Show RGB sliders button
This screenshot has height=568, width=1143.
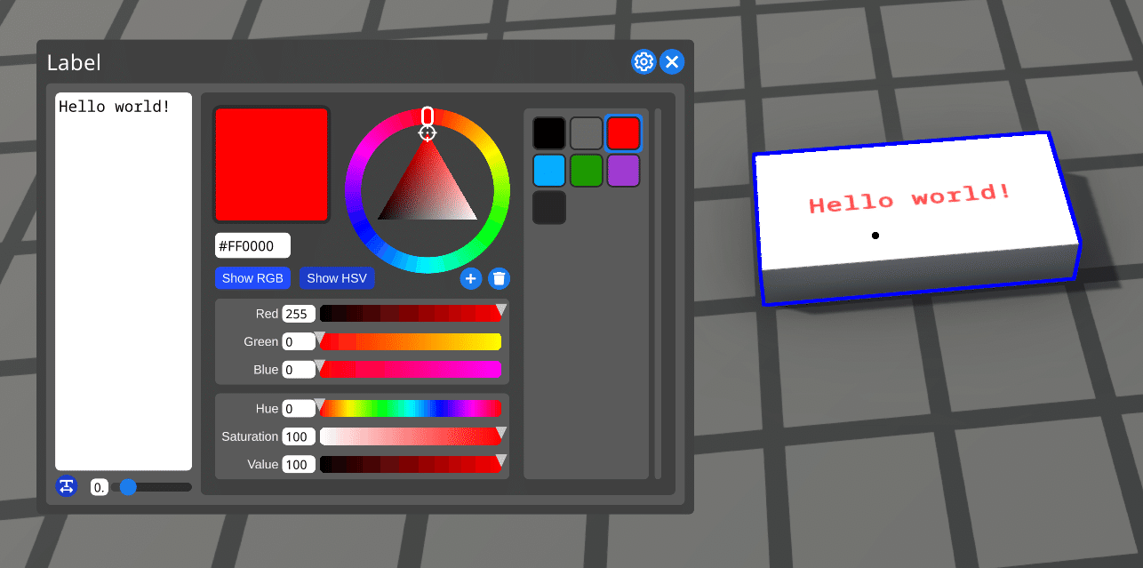coord(252,278)
